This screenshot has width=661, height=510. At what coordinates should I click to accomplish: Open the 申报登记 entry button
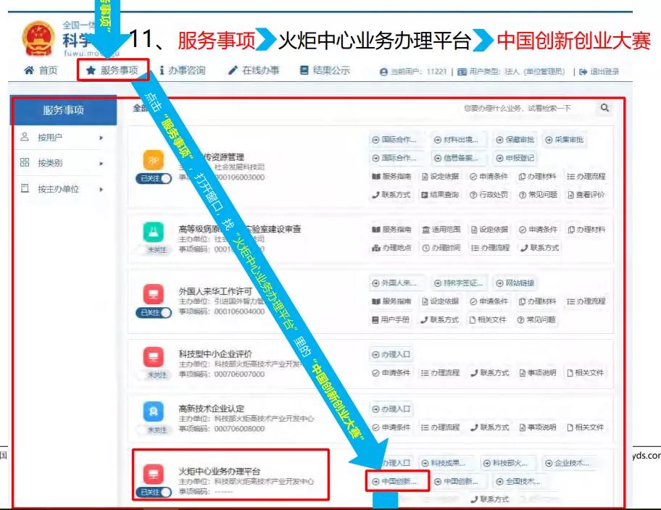point(515,158)
